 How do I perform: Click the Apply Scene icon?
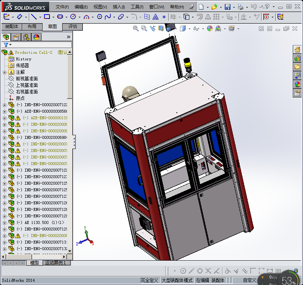[218, 29]
